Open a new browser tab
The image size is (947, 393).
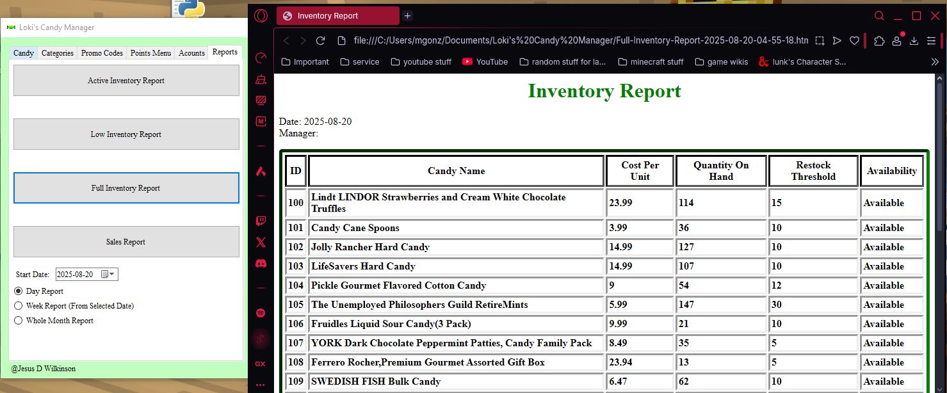[x=407, y=16]
